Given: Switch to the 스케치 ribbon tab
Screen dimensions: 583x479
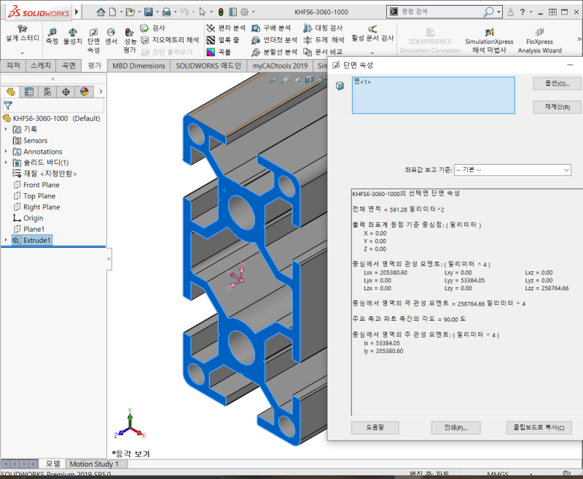Looking at the screenshot, I should (x=41, y=65).
